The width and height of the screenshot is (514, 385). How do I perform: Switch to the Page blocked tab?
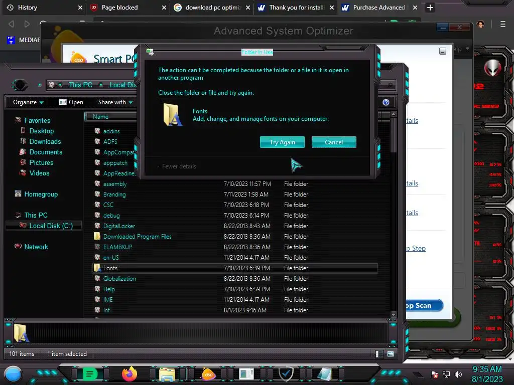tap(128, 7)
